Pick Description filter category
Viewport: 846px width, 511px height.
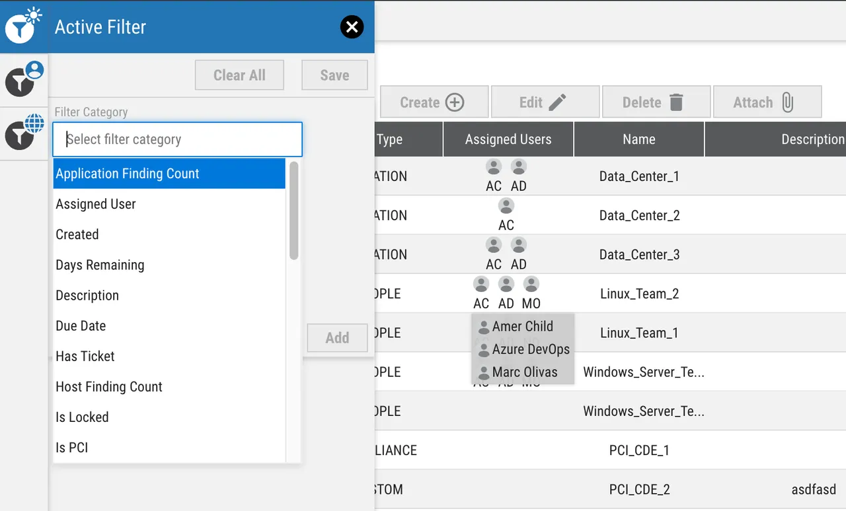169,295
